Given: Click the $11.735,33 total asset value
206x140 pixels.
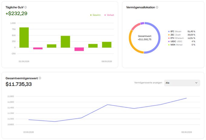Looking at the screenshot, I should pos(19,84).
